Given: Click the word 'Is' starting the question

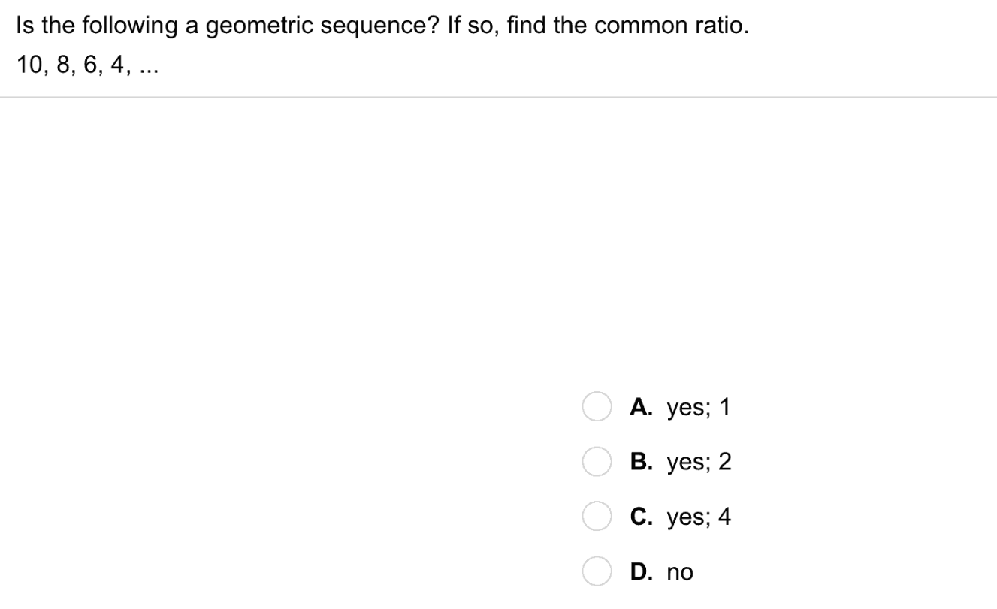Looking at the screenshot, I should 25,27.
